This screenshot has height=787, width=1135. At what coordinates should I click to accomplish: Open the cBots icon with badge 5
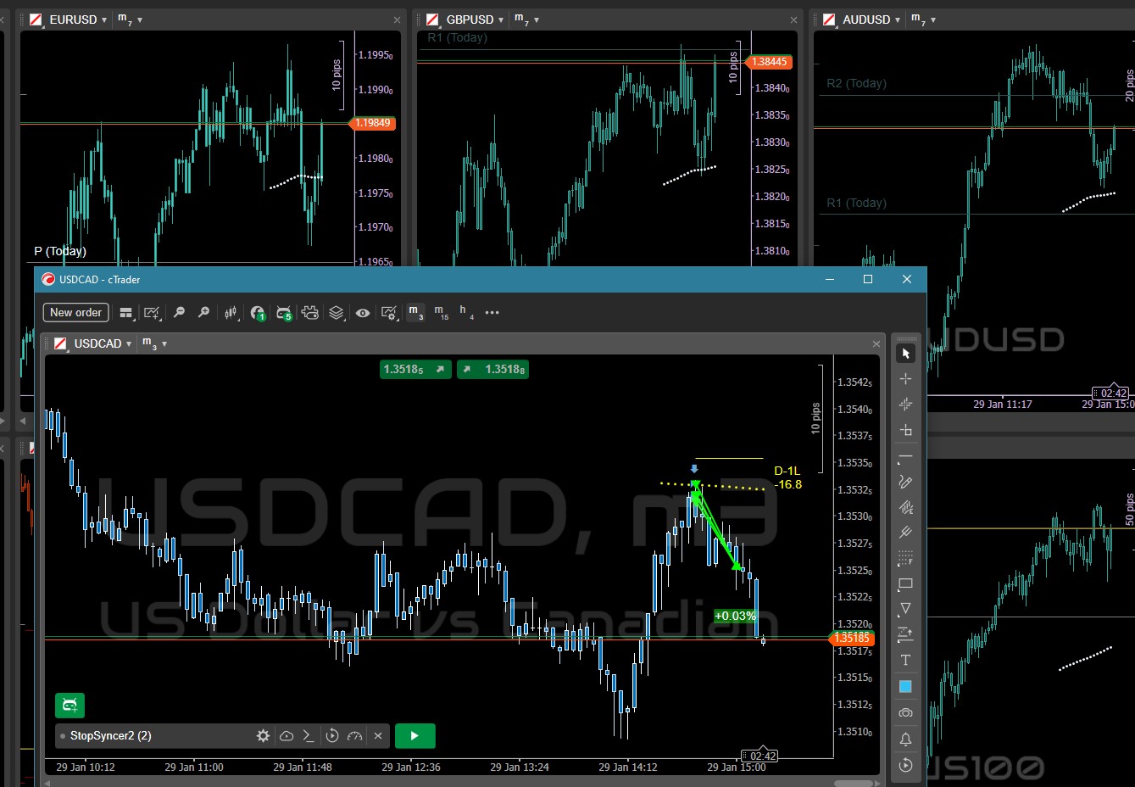(x=284, y=313)
